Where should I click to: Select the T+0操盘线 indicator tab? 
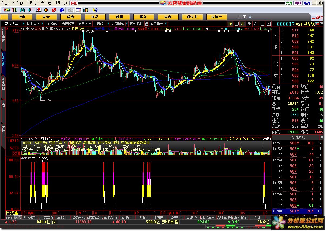pyautogui.click(x=46, y=217)
